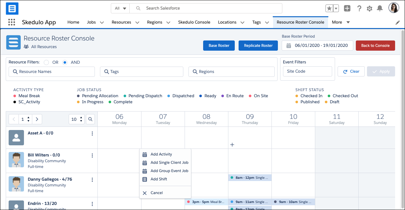Image resolution: width=405 pixels, height=210 pixels.
Task: Click the Replicate Roster button
Action: 258,46
